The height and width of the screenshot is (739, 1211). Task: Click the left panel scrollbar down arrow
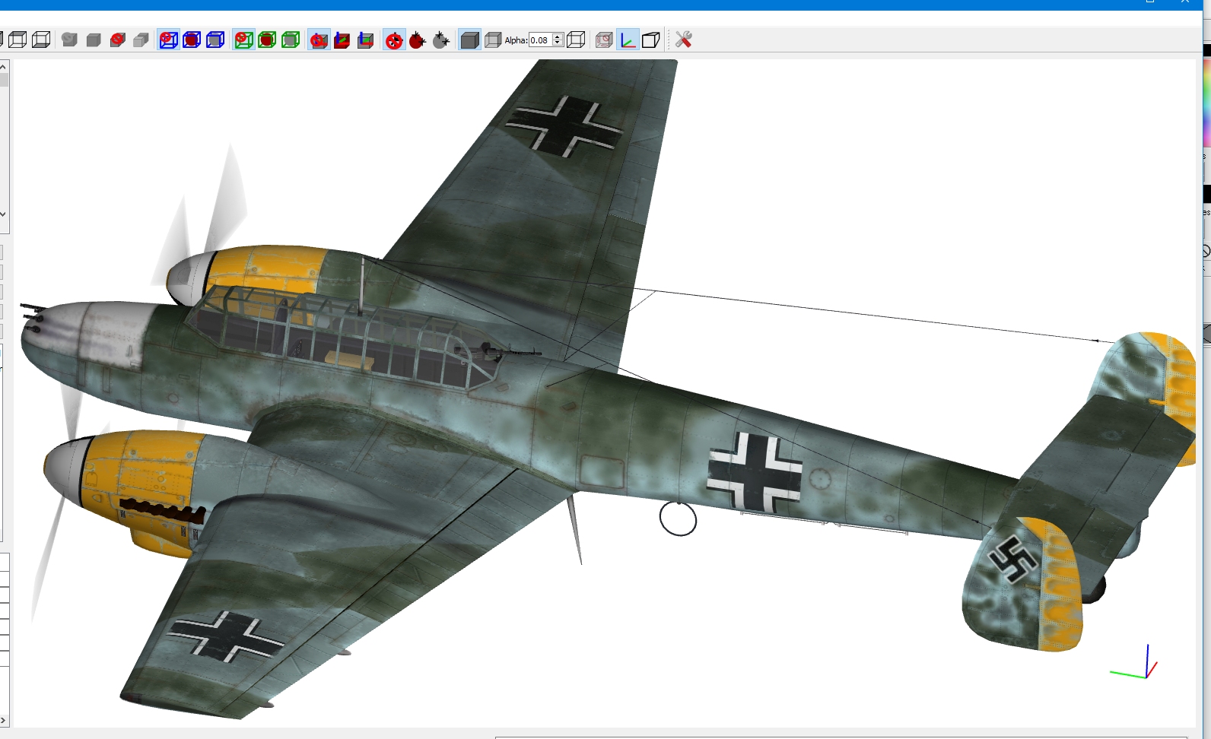point(4,214)
